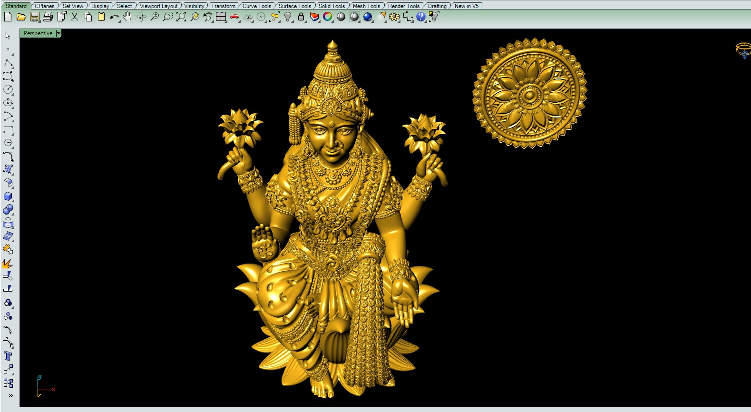Click the 4 Viewports layout icon
The width and height of the screenshot is (751, 412).
pyautogui.click(x=221, y=17)
